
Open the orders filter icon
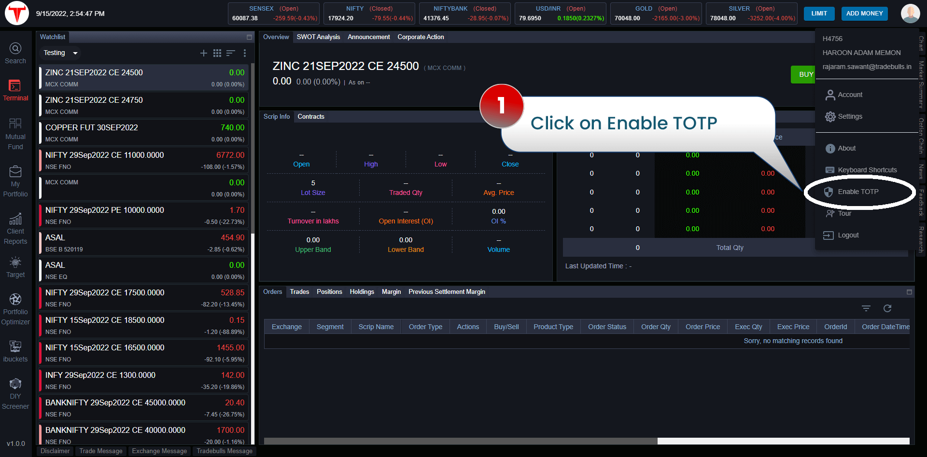866,308
